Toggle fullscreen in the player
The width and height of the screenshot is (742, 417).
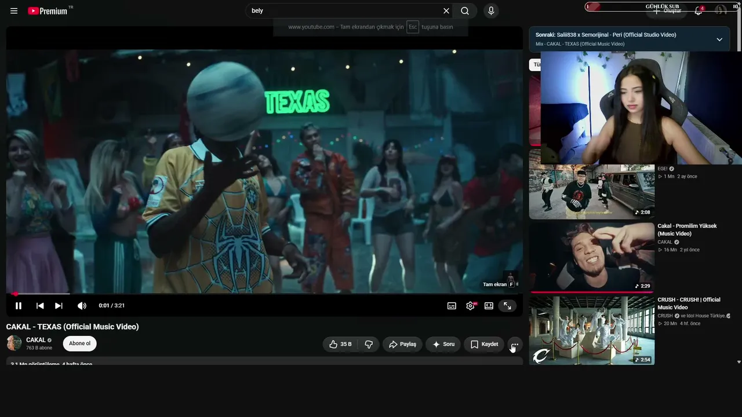click(x=507, y=306)
